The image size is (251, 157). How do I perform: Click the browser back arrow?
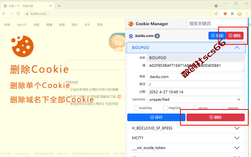point(4,14)
